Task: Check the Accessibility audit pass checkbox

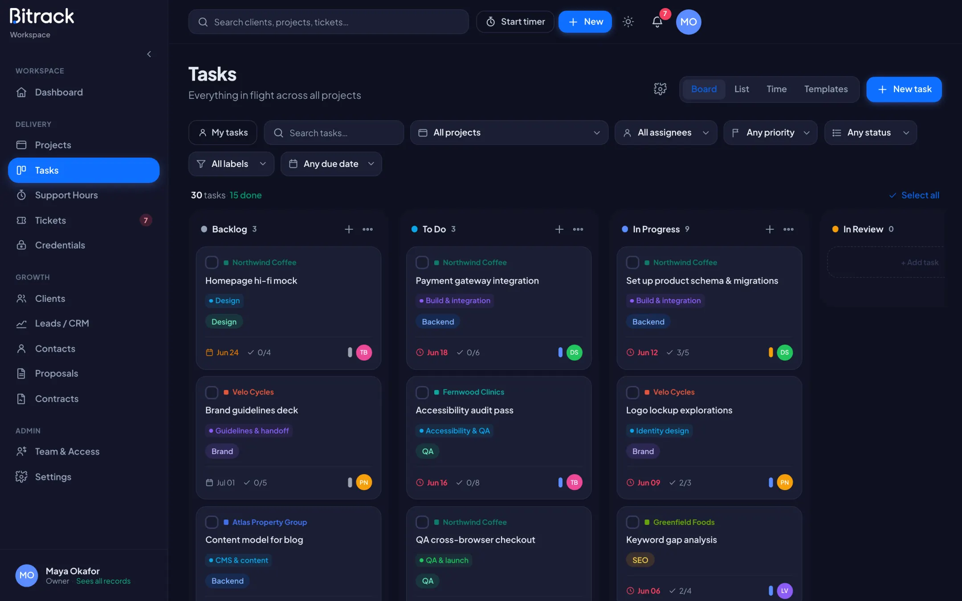Action: coord(422,392)
